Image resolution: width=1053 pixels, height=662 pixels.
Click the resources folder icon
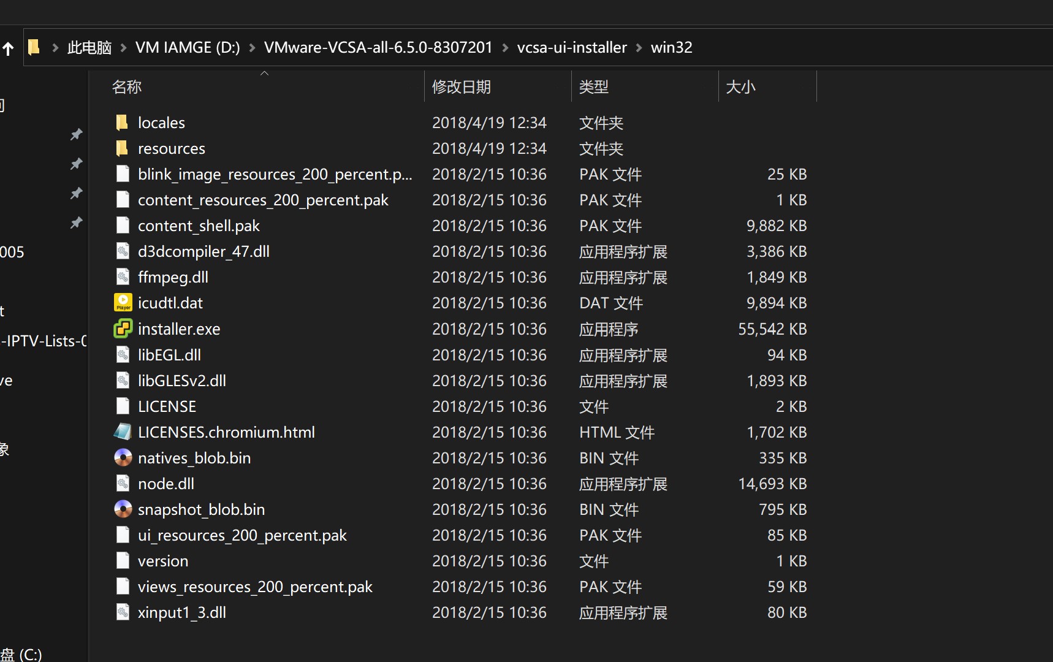click(x=122, y=148)
